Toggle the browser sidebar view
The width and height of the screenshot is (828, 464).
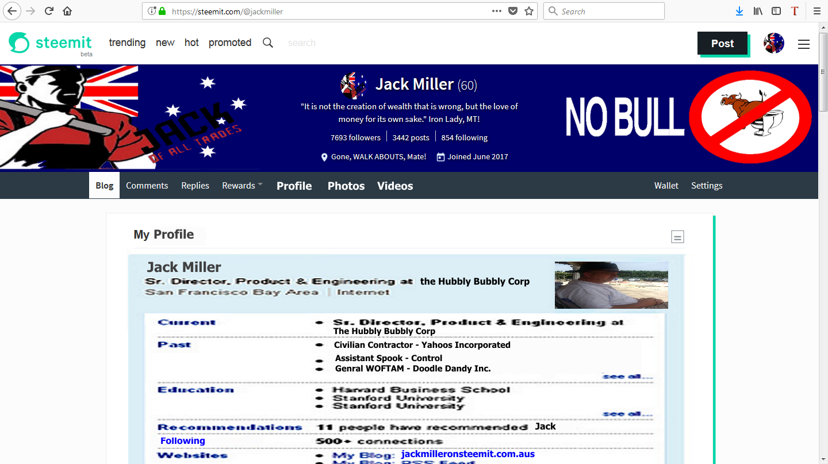pyautogui.click(x=776, y=11)
